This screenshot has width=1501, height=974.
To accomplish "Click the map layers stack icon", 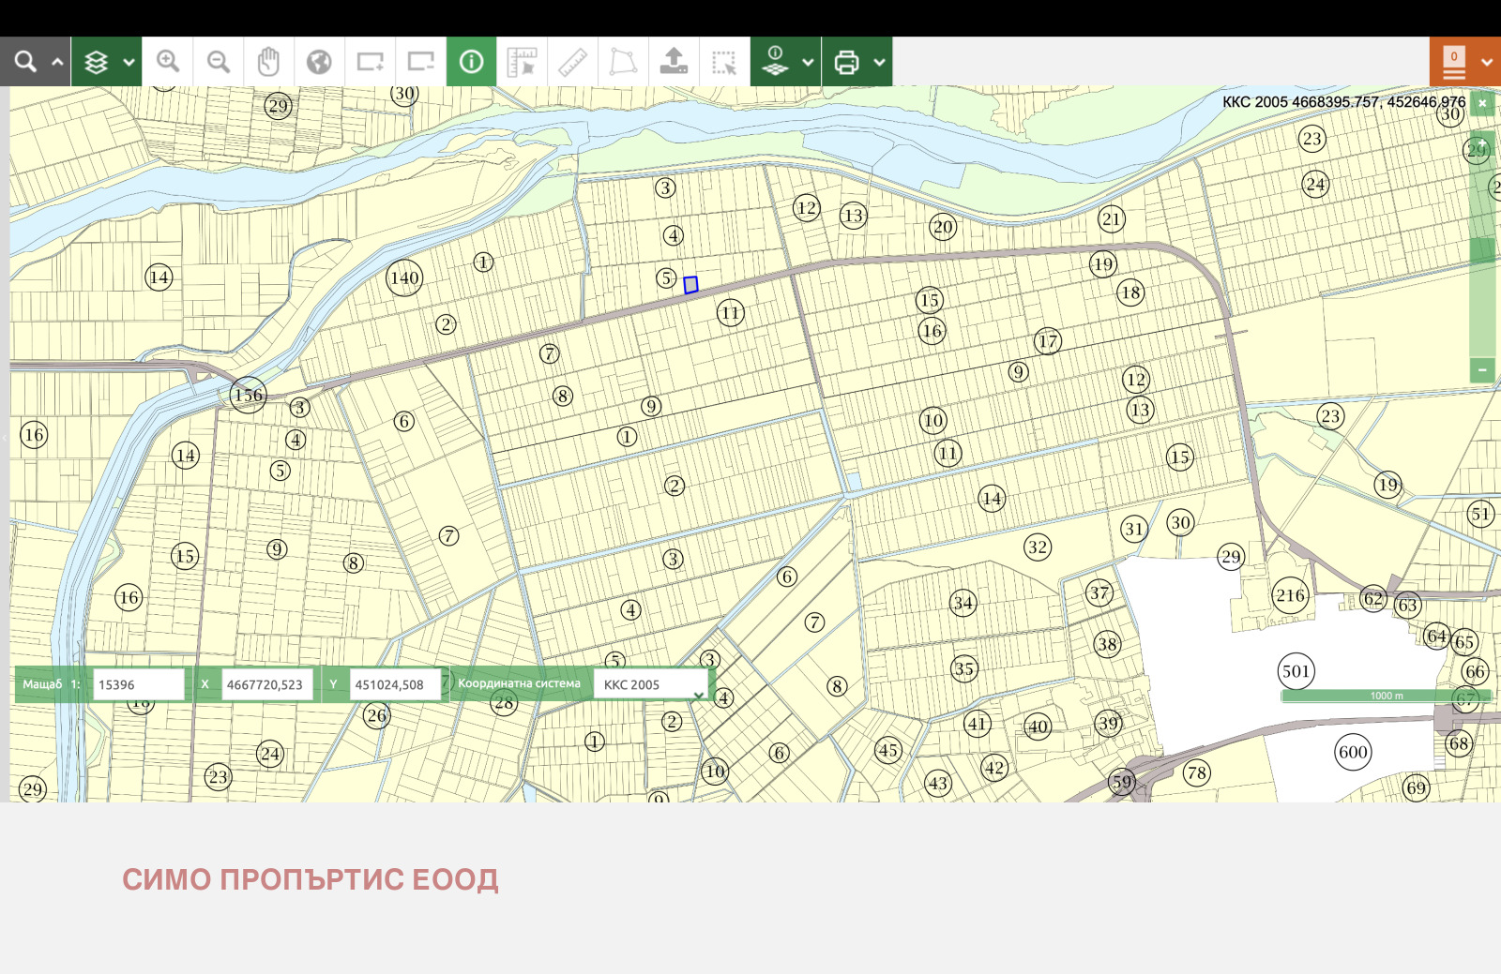I will click(x=96, y=62).
